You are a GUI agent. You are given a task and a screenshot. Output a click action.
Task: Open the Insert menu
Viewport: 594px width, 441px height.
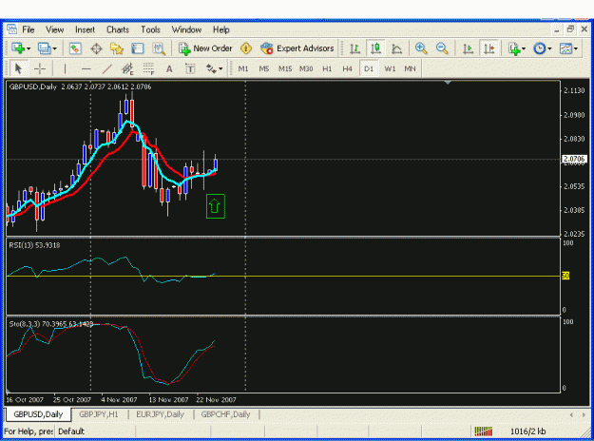pyautogui.click(x=85, y=29)
